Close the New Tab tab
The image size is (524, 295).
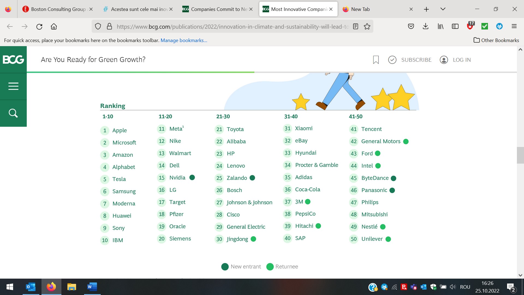click(411, 9)
